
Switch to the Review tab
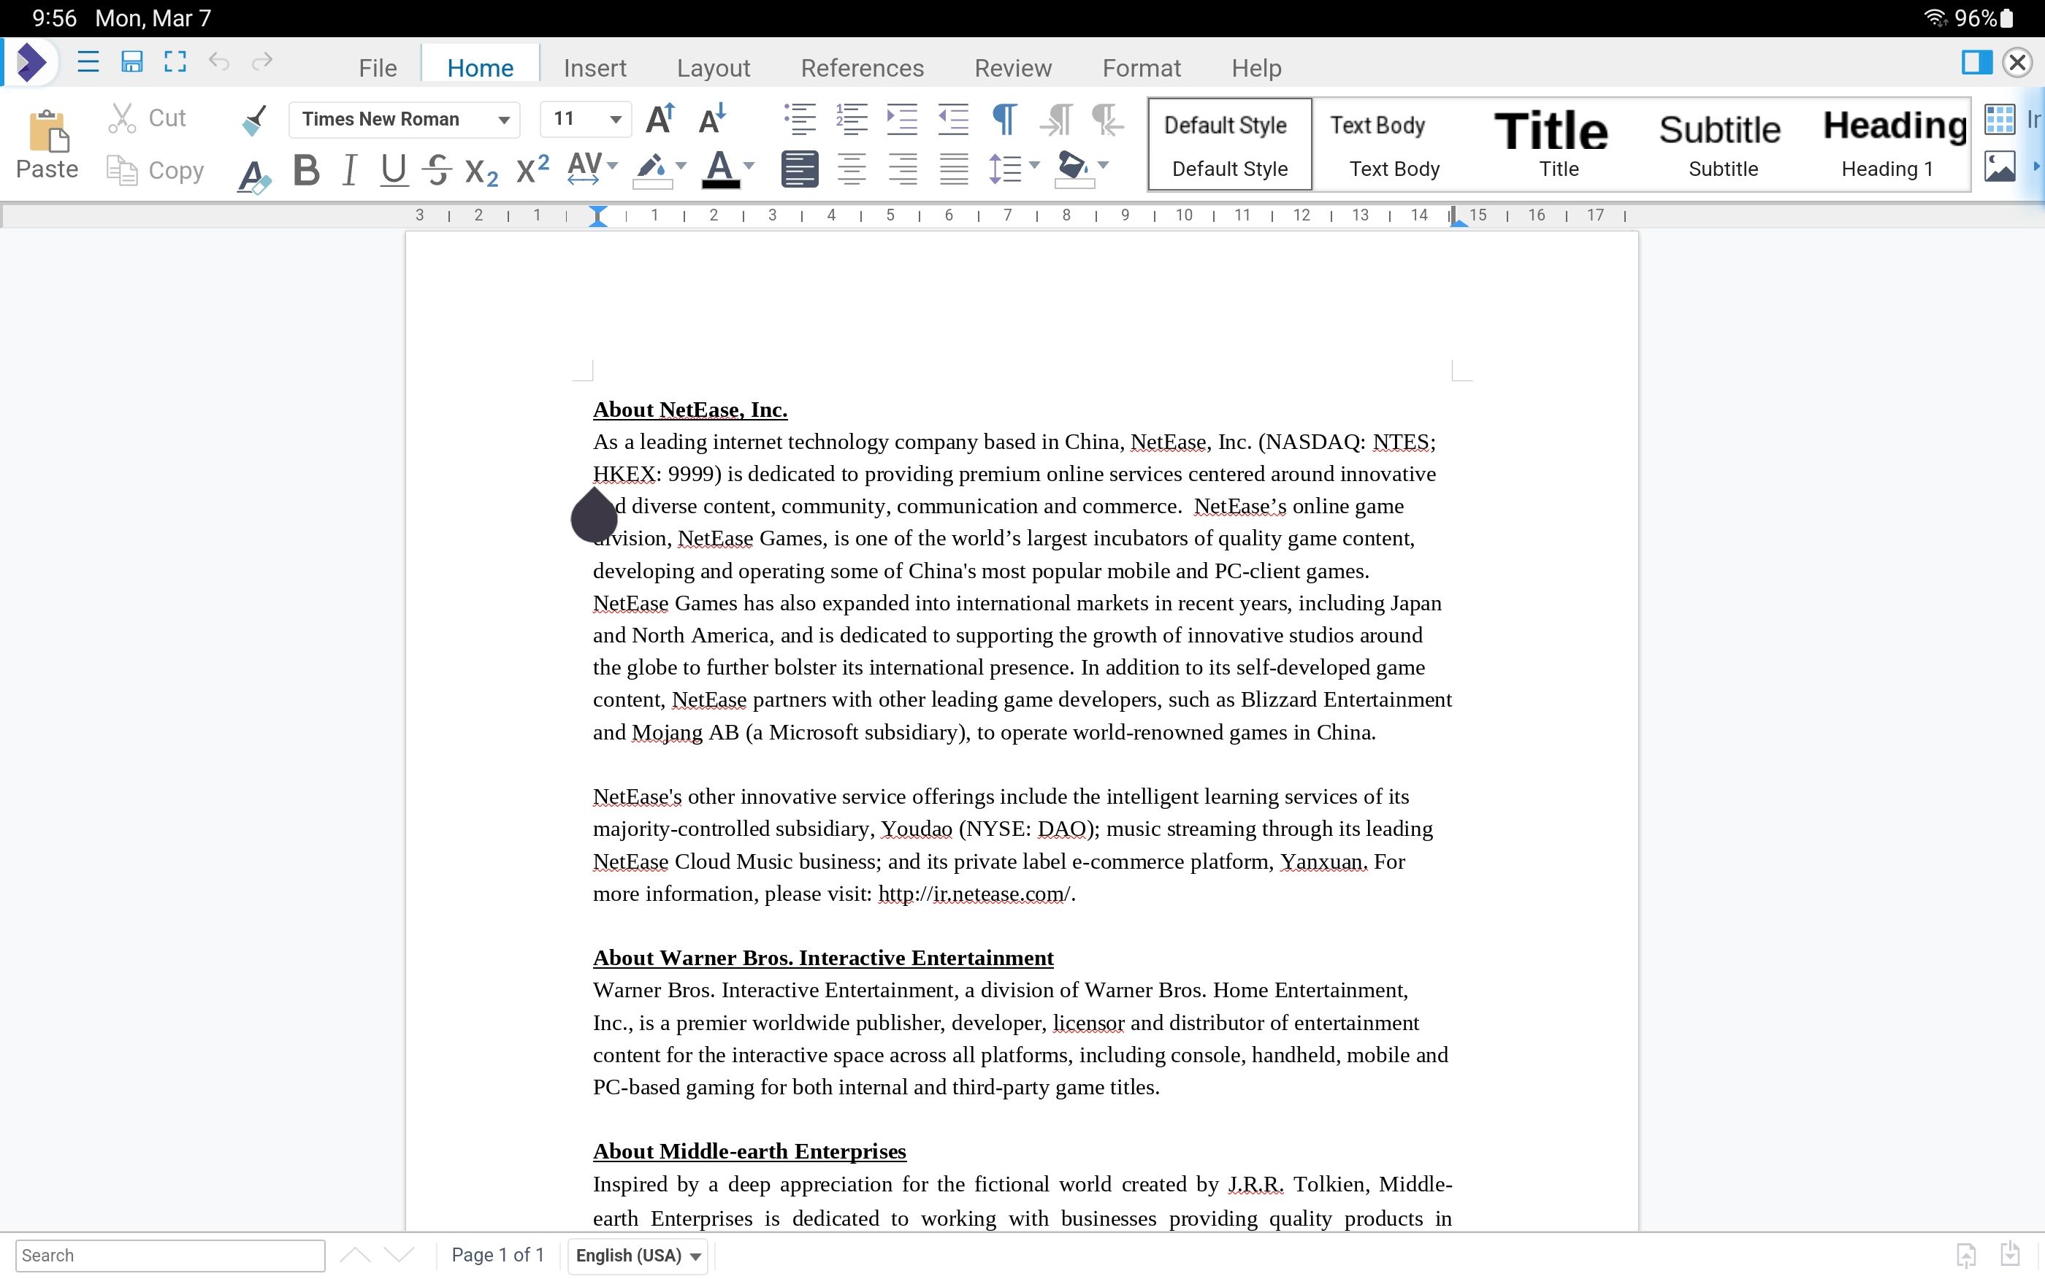pos(1013,68)
